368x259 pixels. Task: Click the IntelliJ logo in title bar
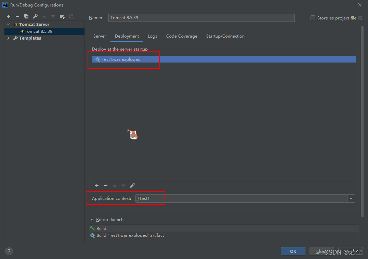pos(5,5)
